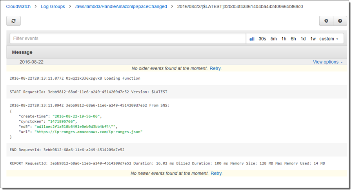Choose the 1h time range

[x=284, y=39]
